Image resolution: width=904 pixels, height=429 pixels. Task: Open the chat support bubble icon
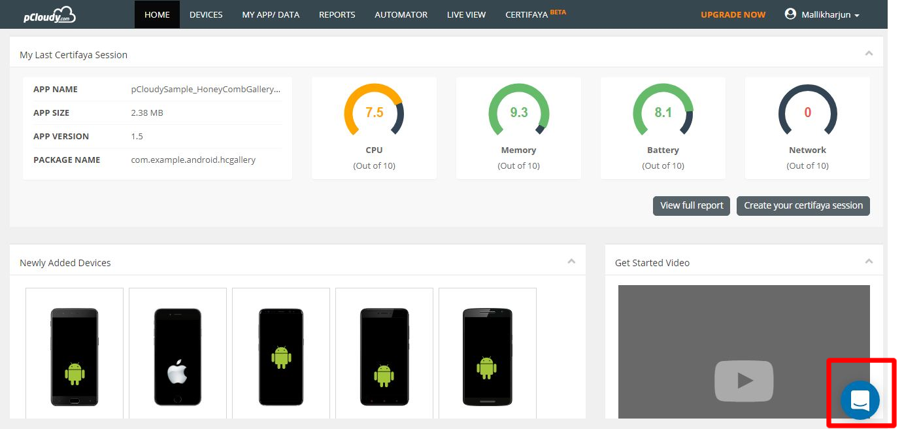[x=860, y=400]
